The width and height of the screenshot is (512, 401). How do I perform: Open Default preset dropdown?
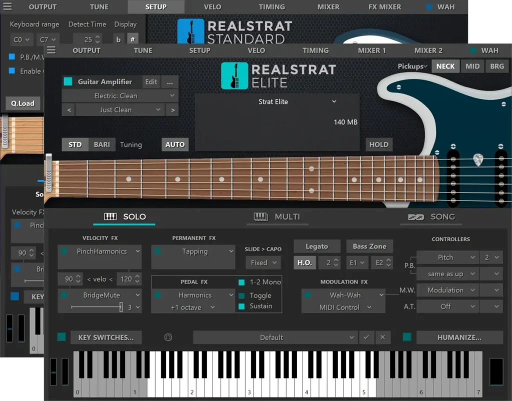(275, 337)
